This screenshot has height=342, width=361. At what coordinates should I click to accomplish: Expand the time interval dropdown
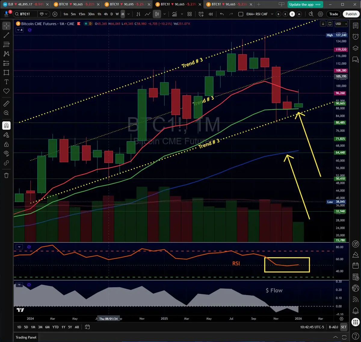[x=129, y=14]
